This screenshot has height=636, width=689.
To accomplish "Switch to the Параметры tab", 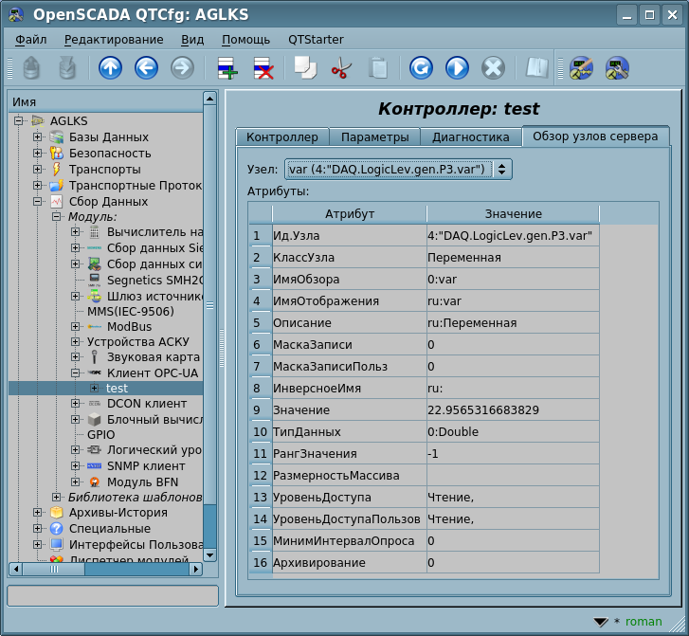I will 374,136.
